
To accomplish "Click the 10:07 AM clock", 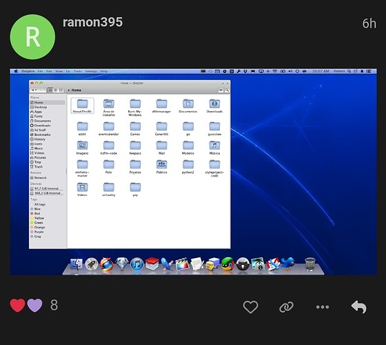I will 321,71.
